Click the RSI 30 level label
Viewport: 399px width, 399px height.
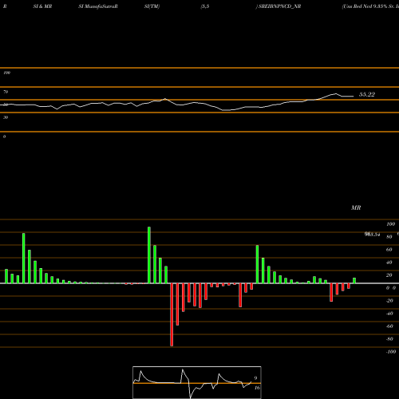point(6,117)
